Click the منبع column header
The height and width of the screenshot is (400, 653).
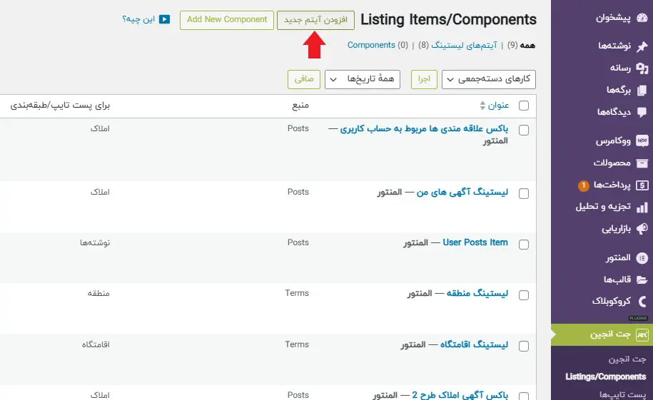[x=300, y=106]
